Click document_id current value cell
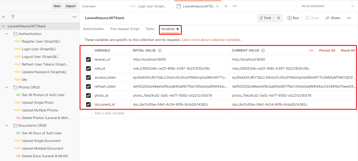The width and height of the screenshot is (358, 161). pyautogui.click(x=293, y=105)
